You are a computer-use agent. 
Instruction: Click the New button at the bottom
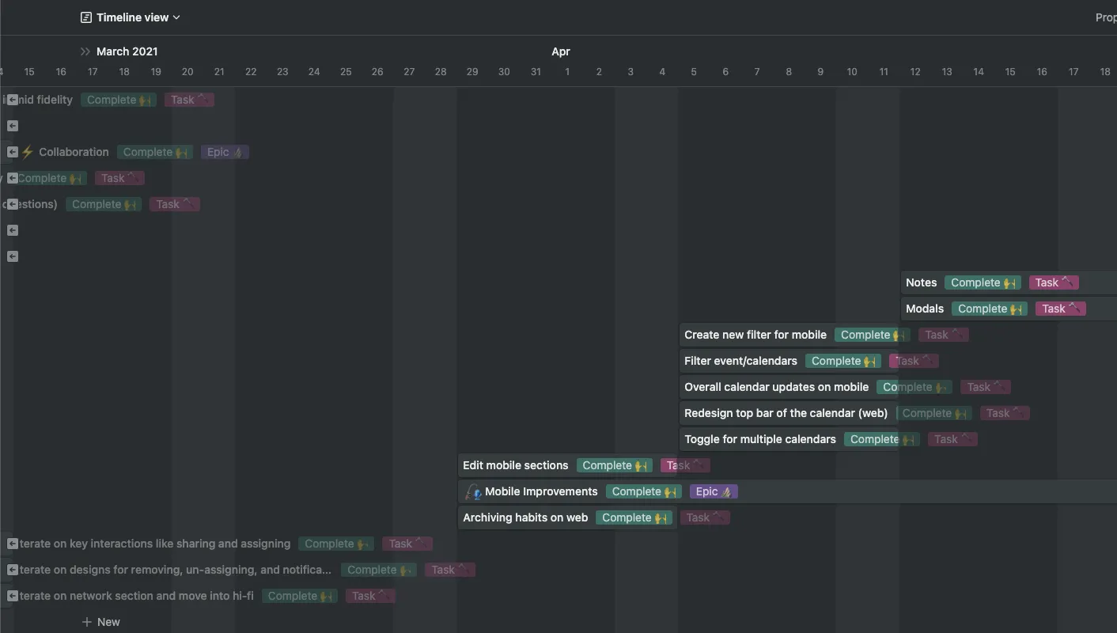101,622
